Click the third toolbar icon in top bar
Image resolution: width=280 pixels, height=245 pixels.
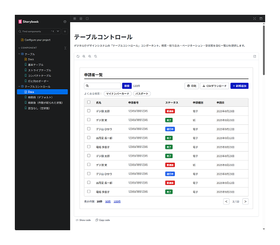[x=87, y=18]
